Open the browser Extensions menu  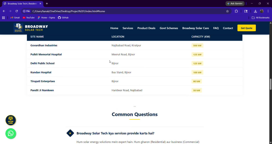click(x=236, y=11)
